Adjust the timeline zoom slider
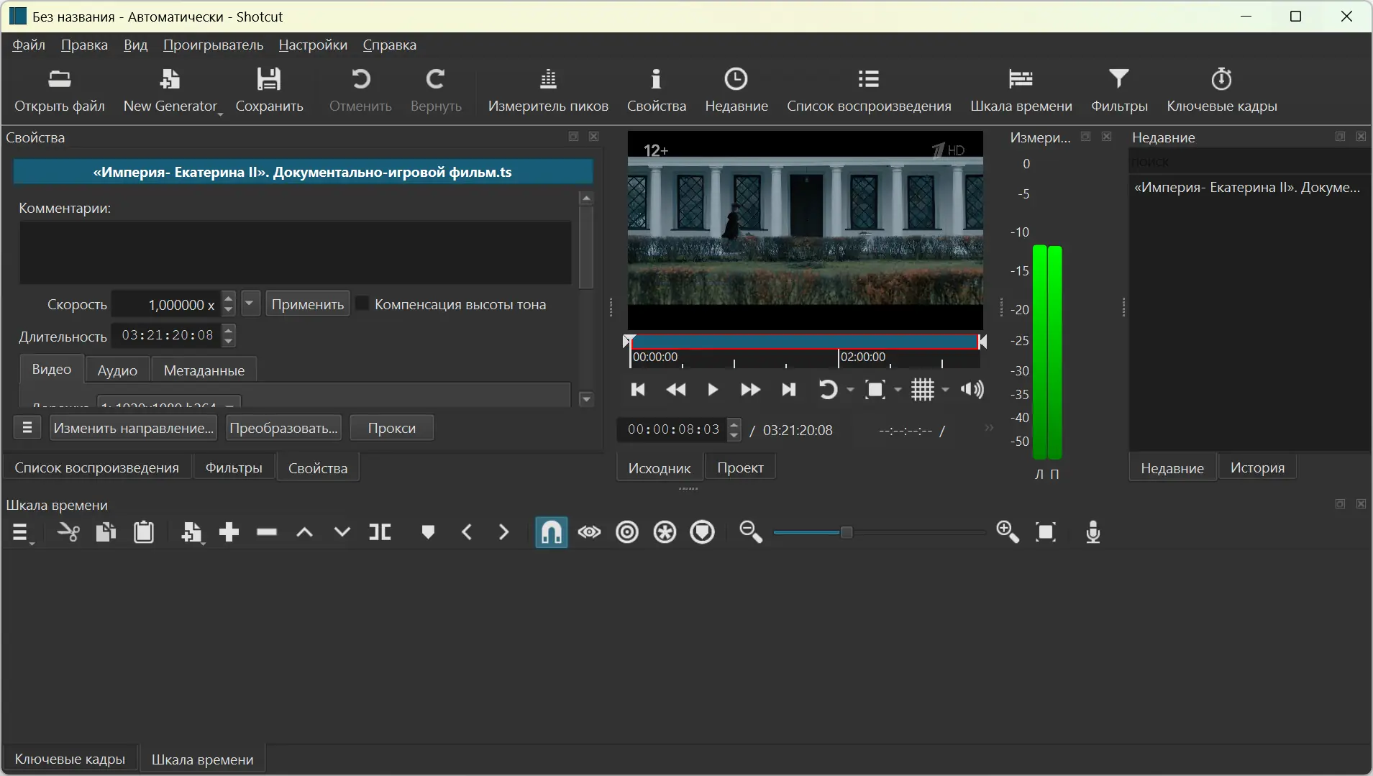Screen dimensions: 1373x776 click(x=847, y=532)
